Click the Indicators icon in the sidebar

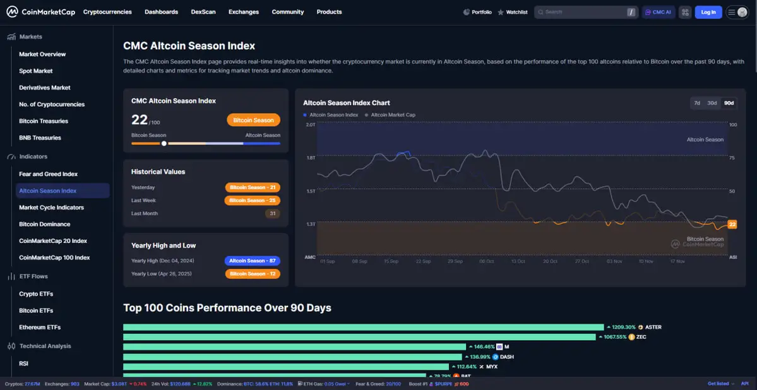(x=11, y=156)
